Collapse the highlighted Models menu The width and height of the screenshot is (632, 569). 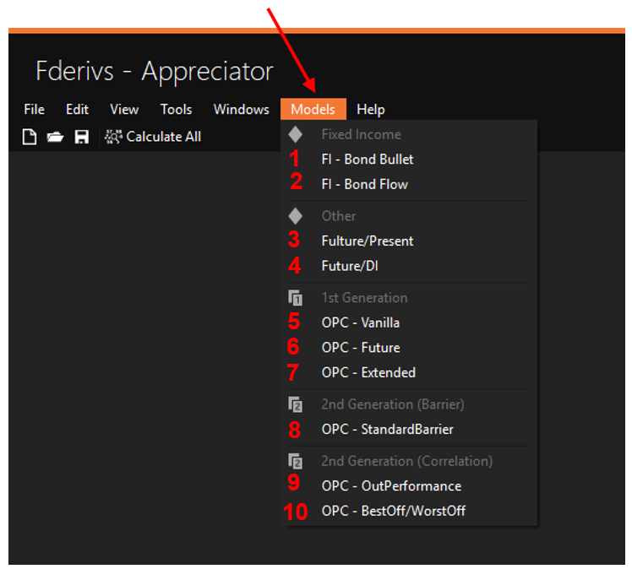tap(313, 110)
